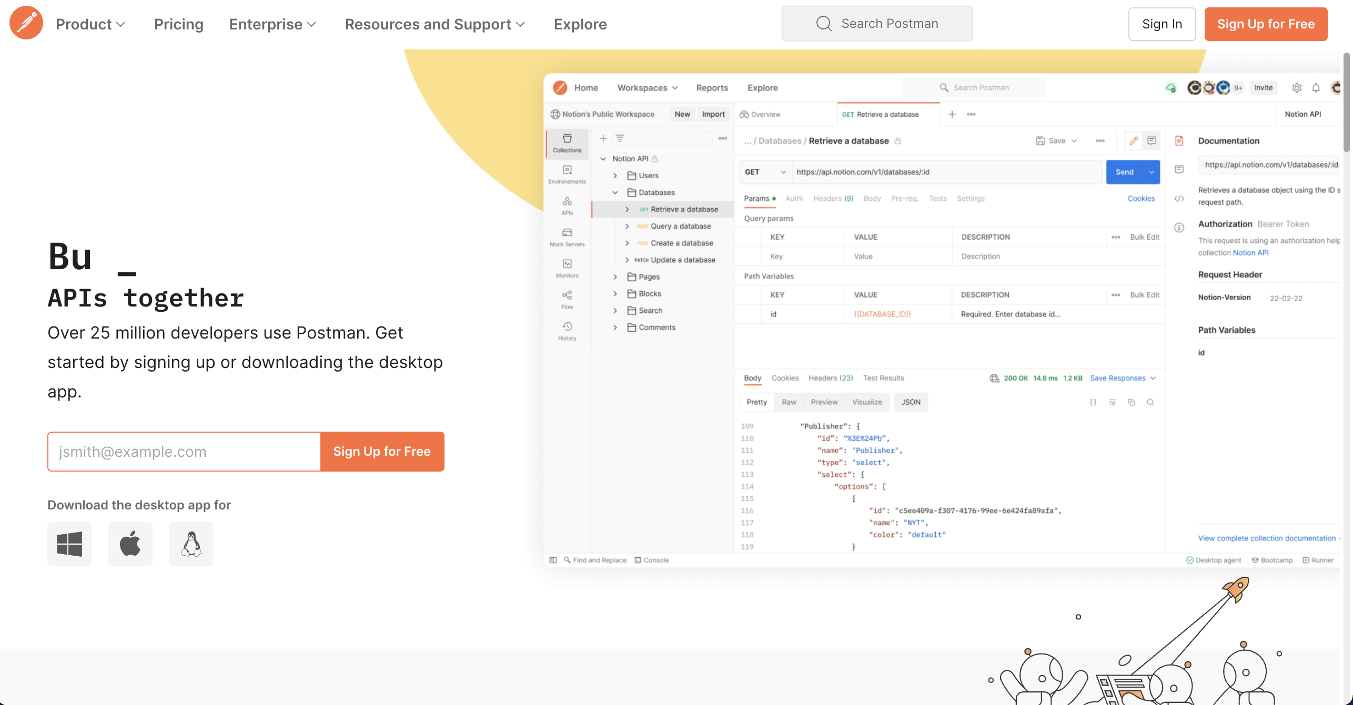The width and height of the screenshot is (1353, 705).
Task: Open the Explore nav item
Action: point(580,24)
